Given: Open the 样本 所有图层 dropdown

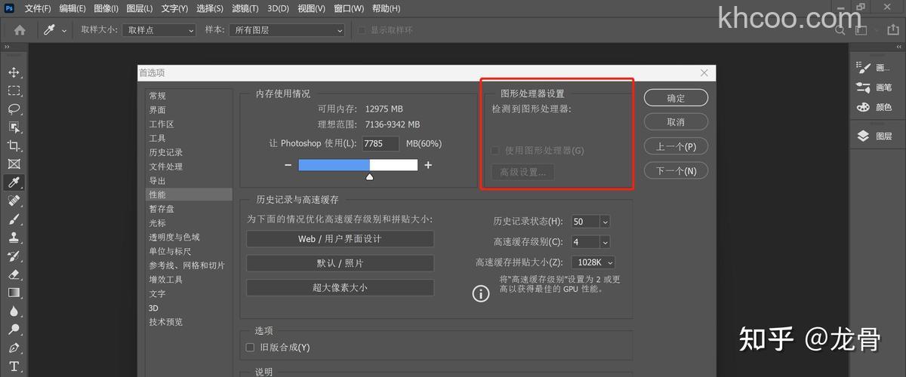Looking at the screenshot, I should [x=287, y=30].
